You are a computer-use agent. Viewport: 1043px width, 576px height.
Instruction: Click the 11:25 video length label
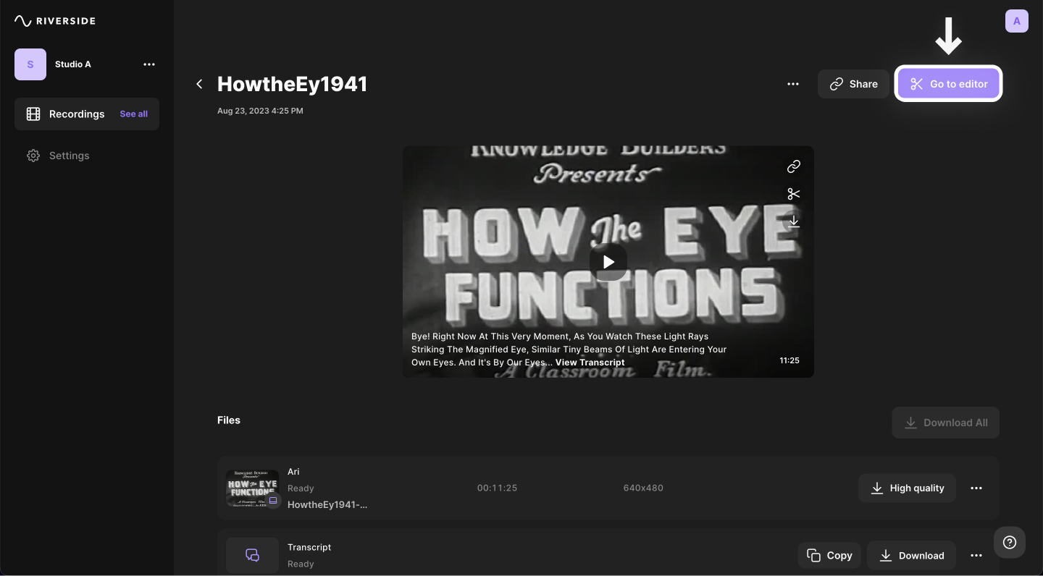point(789,360)
